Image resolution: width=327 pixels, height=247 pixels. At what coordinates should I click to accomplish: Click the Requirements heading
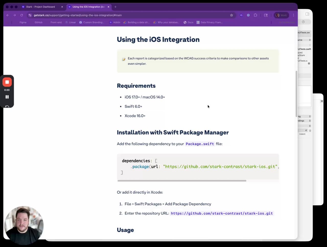coord(136,86)
